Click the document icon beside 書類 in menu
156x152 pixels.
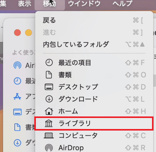[49, 75]
